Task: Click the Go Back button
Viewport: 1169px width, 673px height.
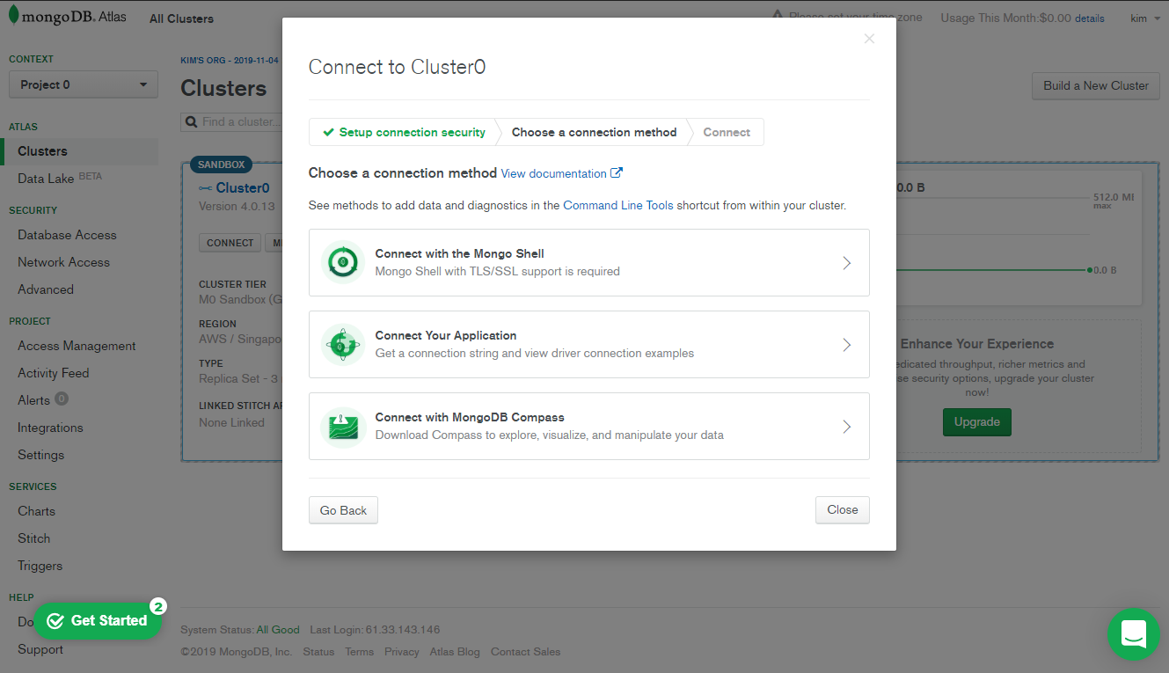Action: tap(343, 510)
